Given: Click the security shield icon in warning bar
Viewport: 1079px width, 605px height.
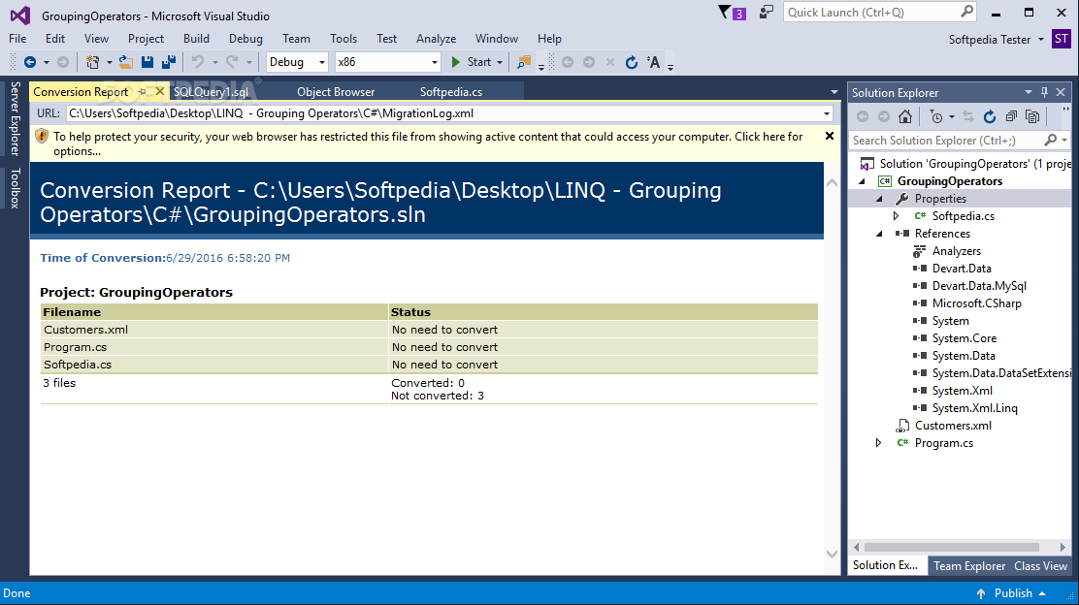Looking at the screenshot, I should pos(42,136).
